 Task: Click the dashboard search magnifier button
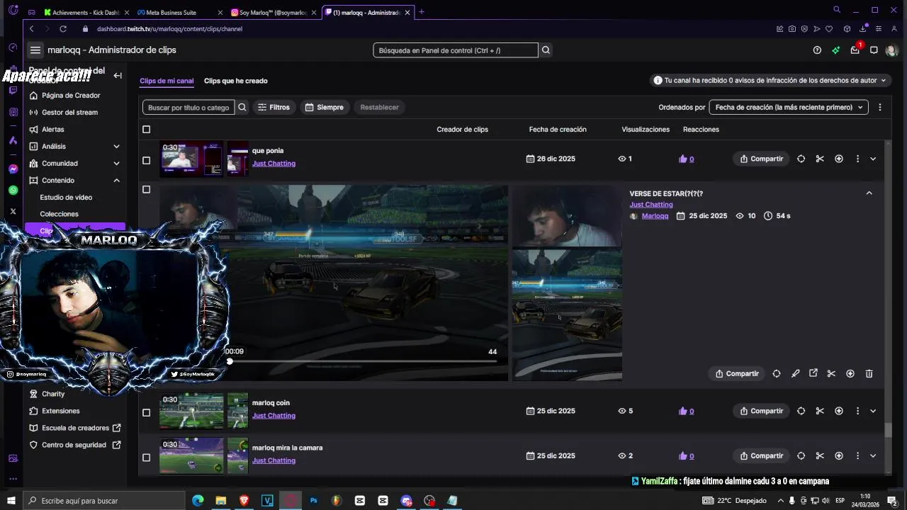point(546,50)
